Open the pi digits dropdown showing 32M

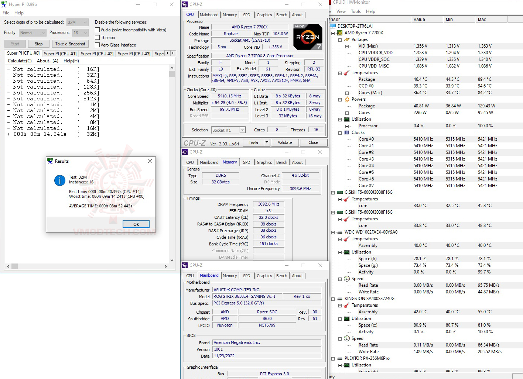(77, 22)
